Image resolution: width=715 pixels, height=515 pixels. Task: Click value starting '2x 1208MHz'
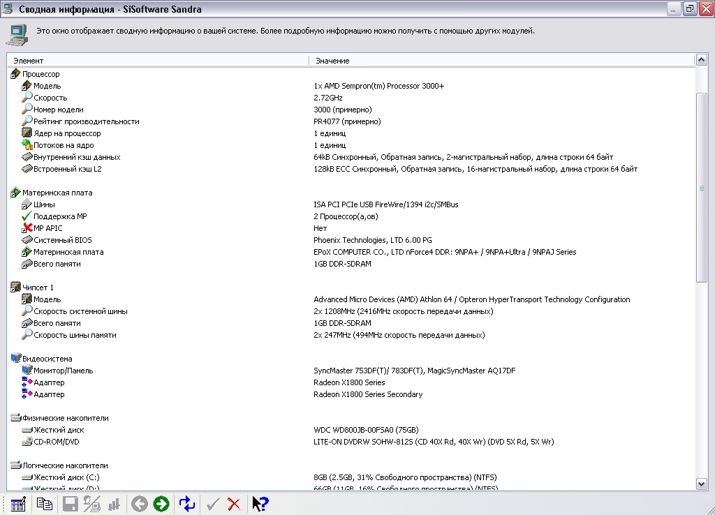point(403,311)
